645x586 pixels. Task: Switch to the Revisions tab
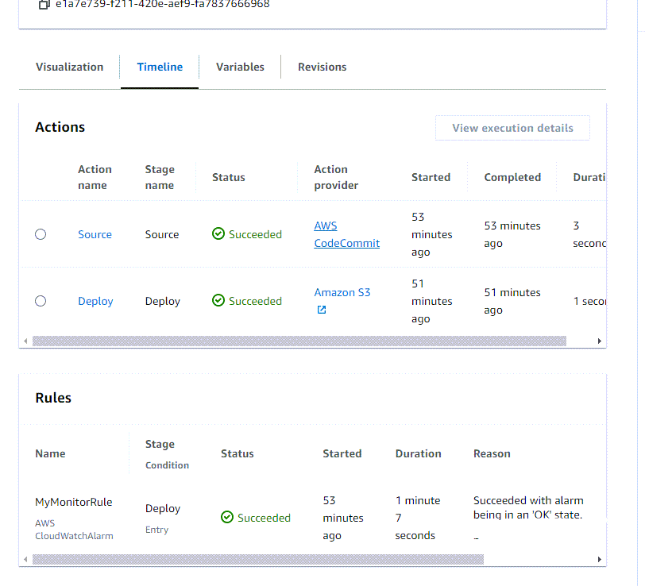322,67
